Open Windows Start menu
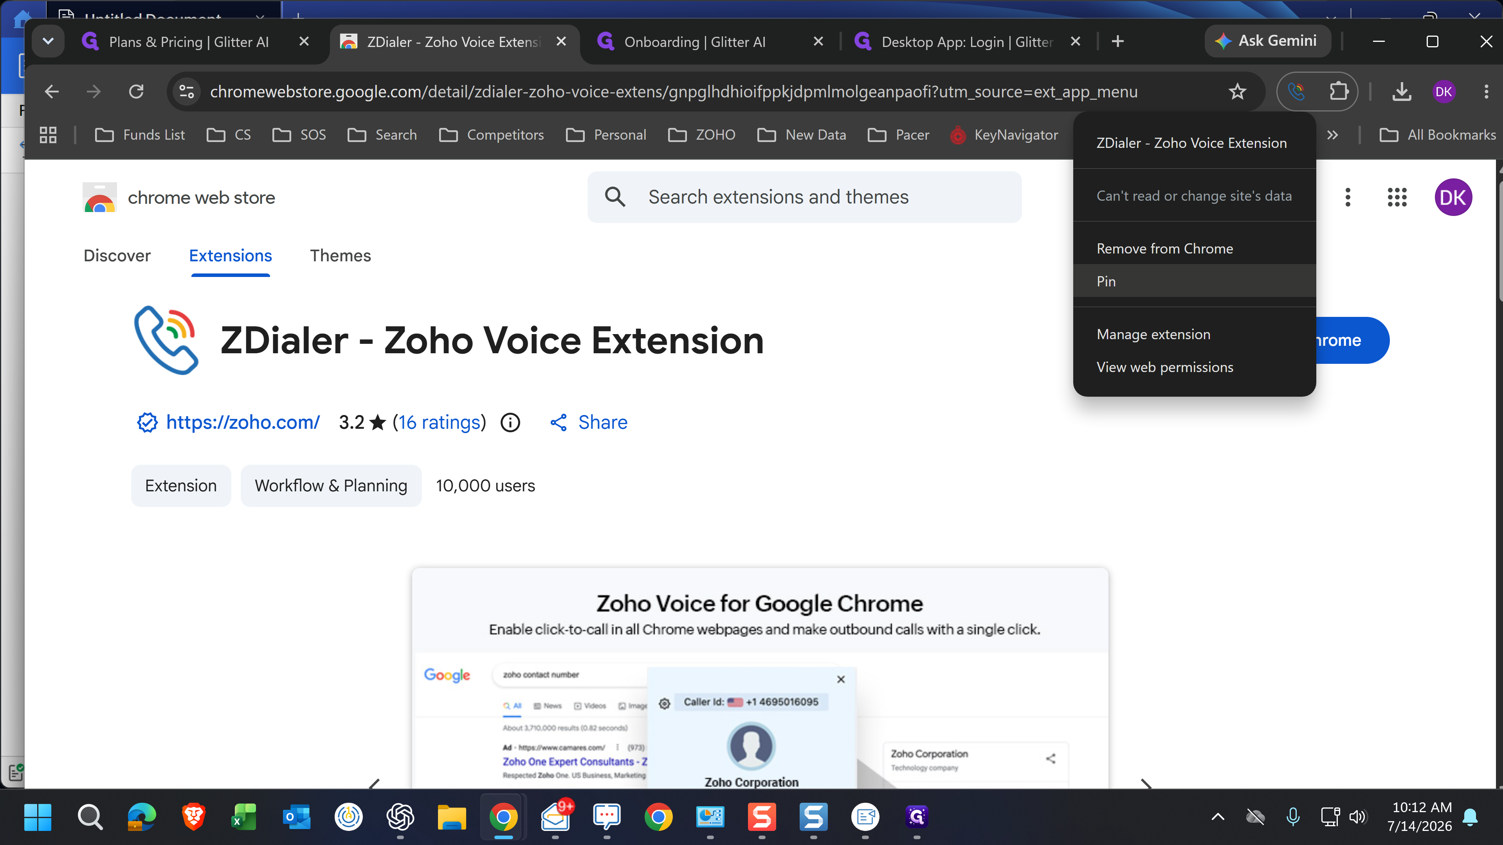Screen dimensions: 1503x845 click(x=38, y=817)
